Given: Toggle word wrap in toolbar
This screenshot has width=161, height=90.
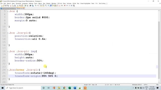Looking at the screenshot, I should (46, 5).
